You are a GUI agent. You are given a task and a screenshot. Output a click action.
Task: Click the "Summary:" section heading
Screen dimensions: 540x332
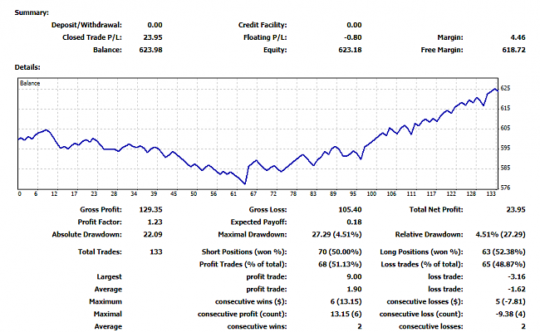point(32,12)
